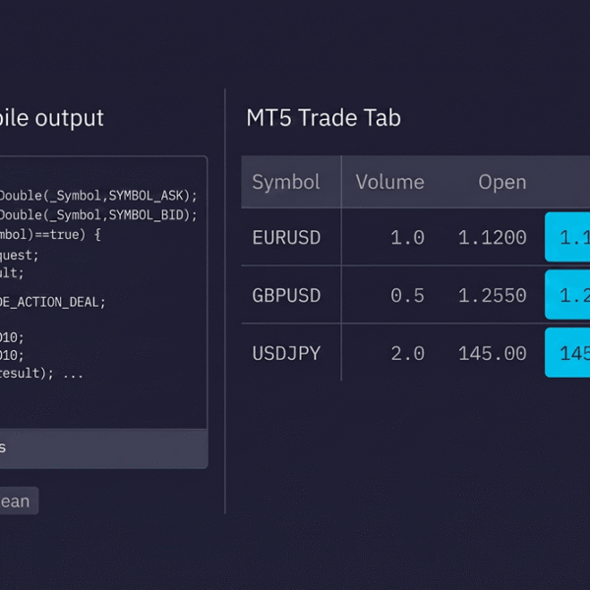Viewport: 590px width, 590px height.
Task: Click the result); ... code line
Action: click(41, 374)
